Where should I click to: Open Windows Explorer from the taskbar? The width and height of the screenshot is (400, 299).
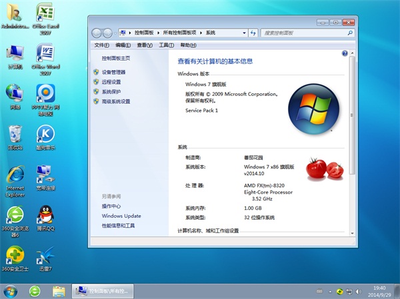coord(59,292)
